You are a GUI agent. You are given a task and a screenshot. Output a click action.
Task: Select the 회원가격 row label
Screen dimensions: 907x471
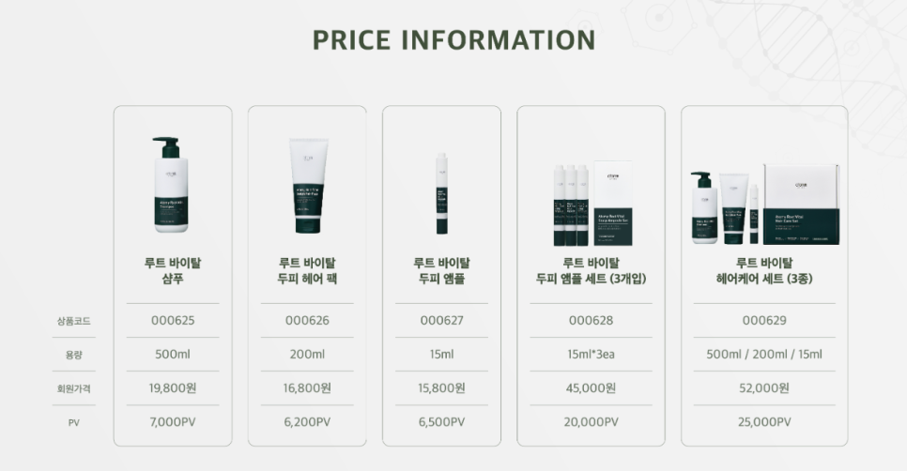pyautogui.click(x=73, y=388)
